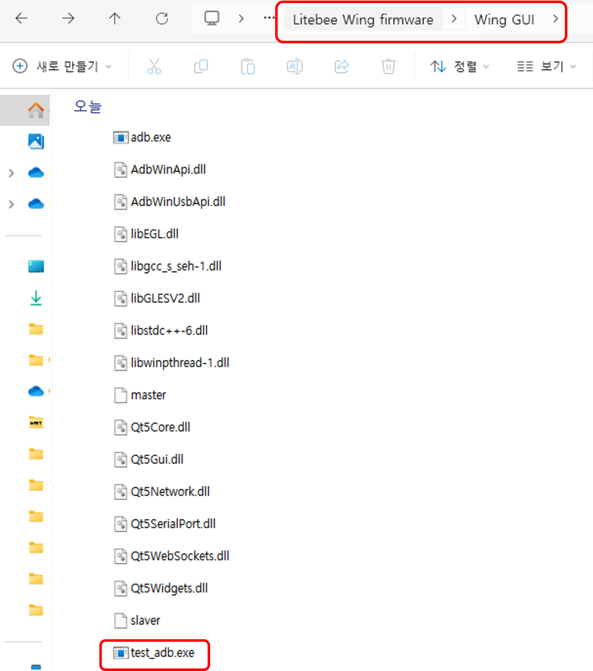The height and width of the screenshot is (671, 593).
Task: Navigate to Litebee Wing firmware via breadcrumb
Action: (363, 19)
